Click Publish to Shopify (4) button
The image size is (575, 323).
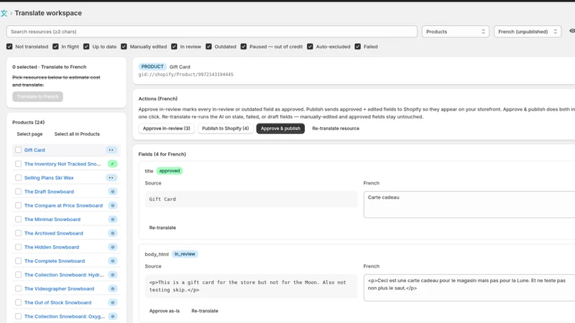[x=226, y=128]
